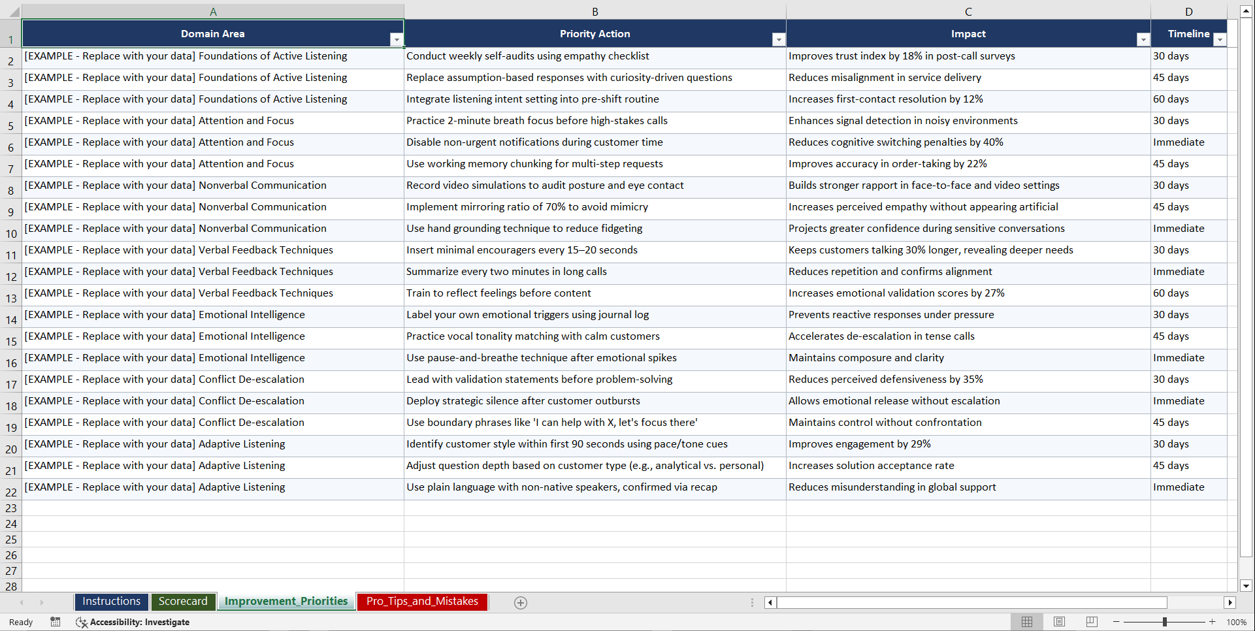
Task: Click the previous sheet navigation arrow
Action: point(22,602)
